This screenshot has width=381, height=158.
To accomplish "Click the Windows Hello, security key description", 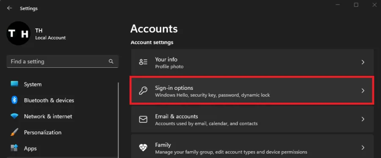I will click(213, 95).
